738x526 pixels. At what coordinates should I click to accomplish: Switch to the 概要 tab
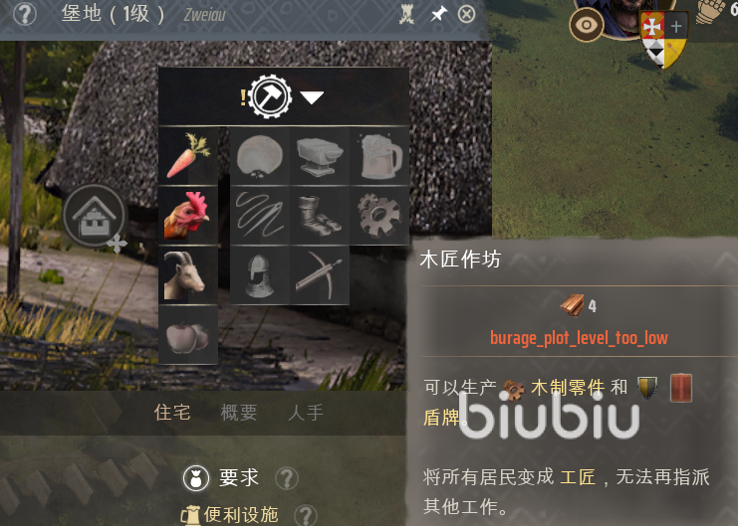[239, 413]
